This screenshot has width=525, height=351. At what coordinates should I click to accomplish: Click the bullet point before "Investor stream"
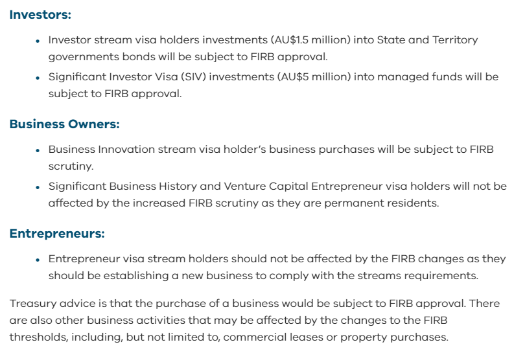[x=40, y=40]
